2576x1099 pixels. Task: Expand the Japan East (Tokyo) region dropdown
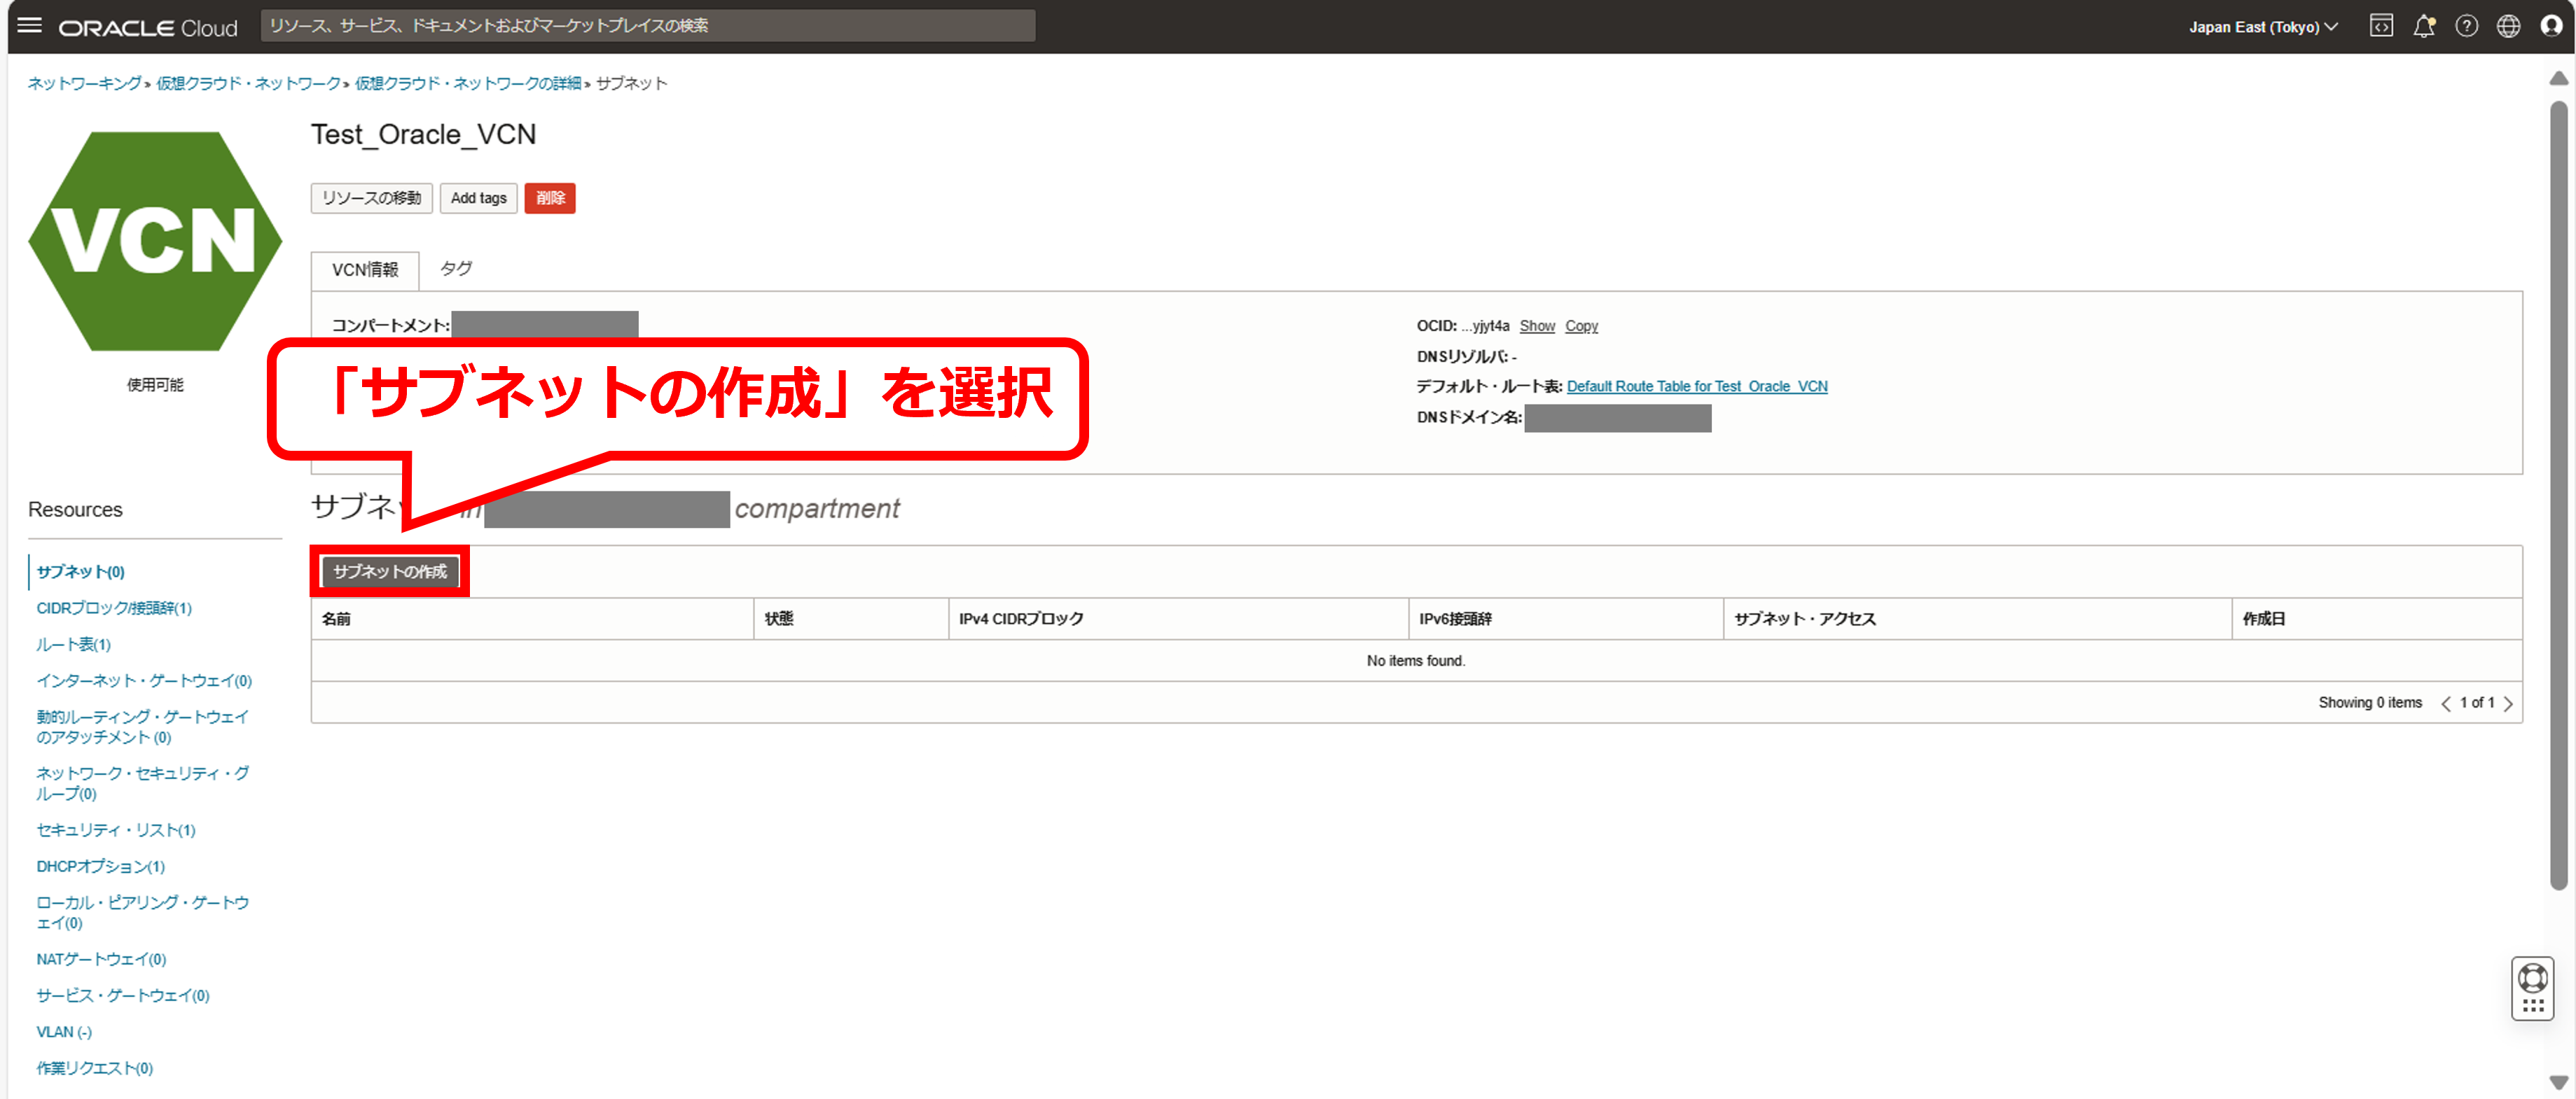pyautogui.click(x=2262, y=27)
